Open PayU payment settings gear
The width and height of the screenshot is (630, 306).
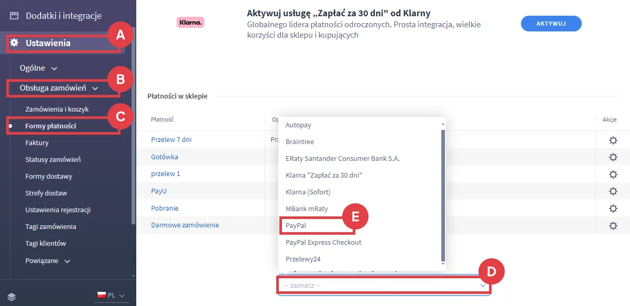click(613, 191)
